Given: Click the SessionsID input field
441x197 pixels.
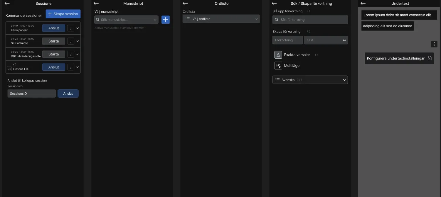Looking at the screenshot, I should [31, 94].
